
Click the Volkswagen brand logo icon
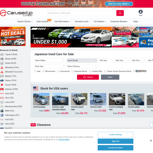pyautogui.click(x=2, y=115)
